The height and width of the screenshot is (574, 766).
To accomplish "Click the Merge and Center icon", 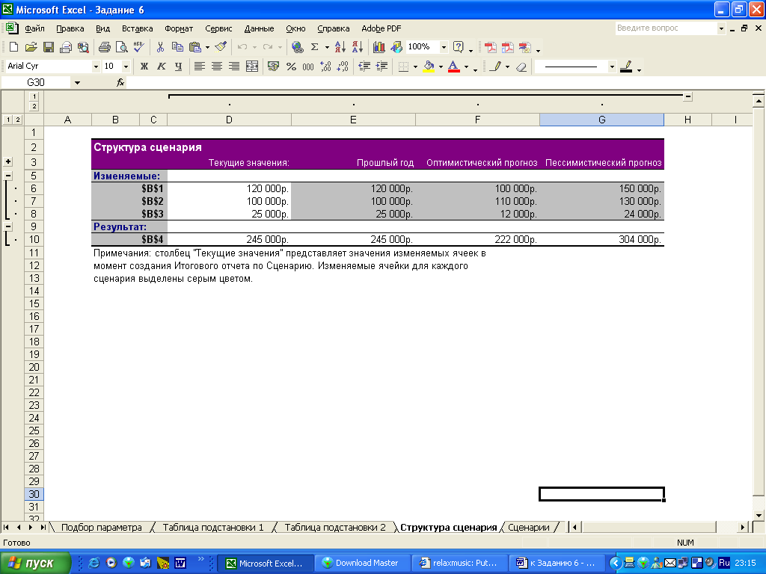I will click(252, 67).
